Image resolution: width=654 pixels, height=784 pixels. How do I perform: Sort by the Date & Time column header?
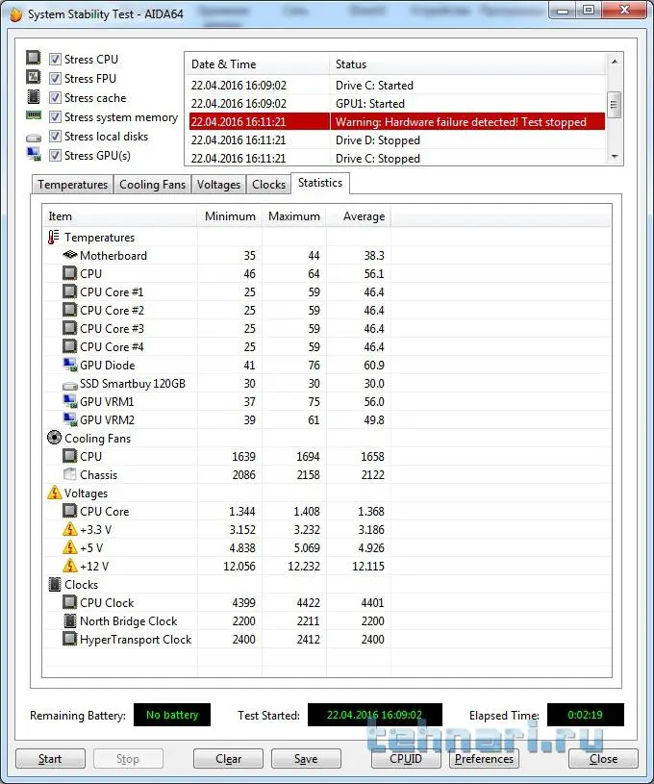[258, 64]
